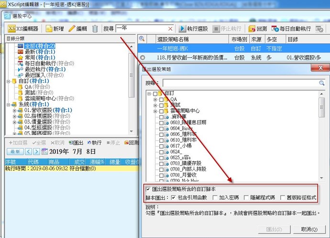The height and width of the screenshot is (238, 330).
Task: Check the 自訂 root folder checkbox in dialog
Action: point(155,93)
